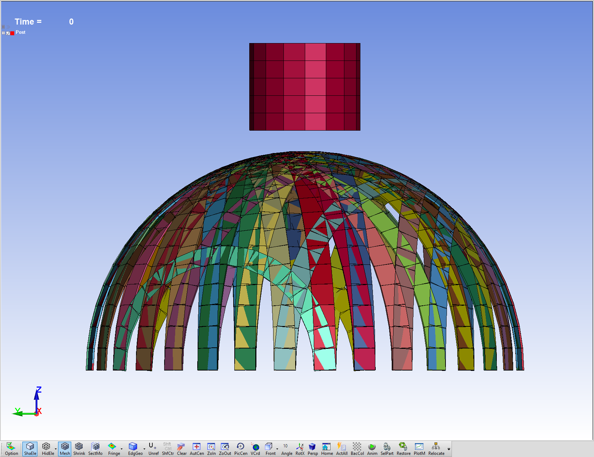
Task: Change background color with BacCol
Action: point(357,449)
